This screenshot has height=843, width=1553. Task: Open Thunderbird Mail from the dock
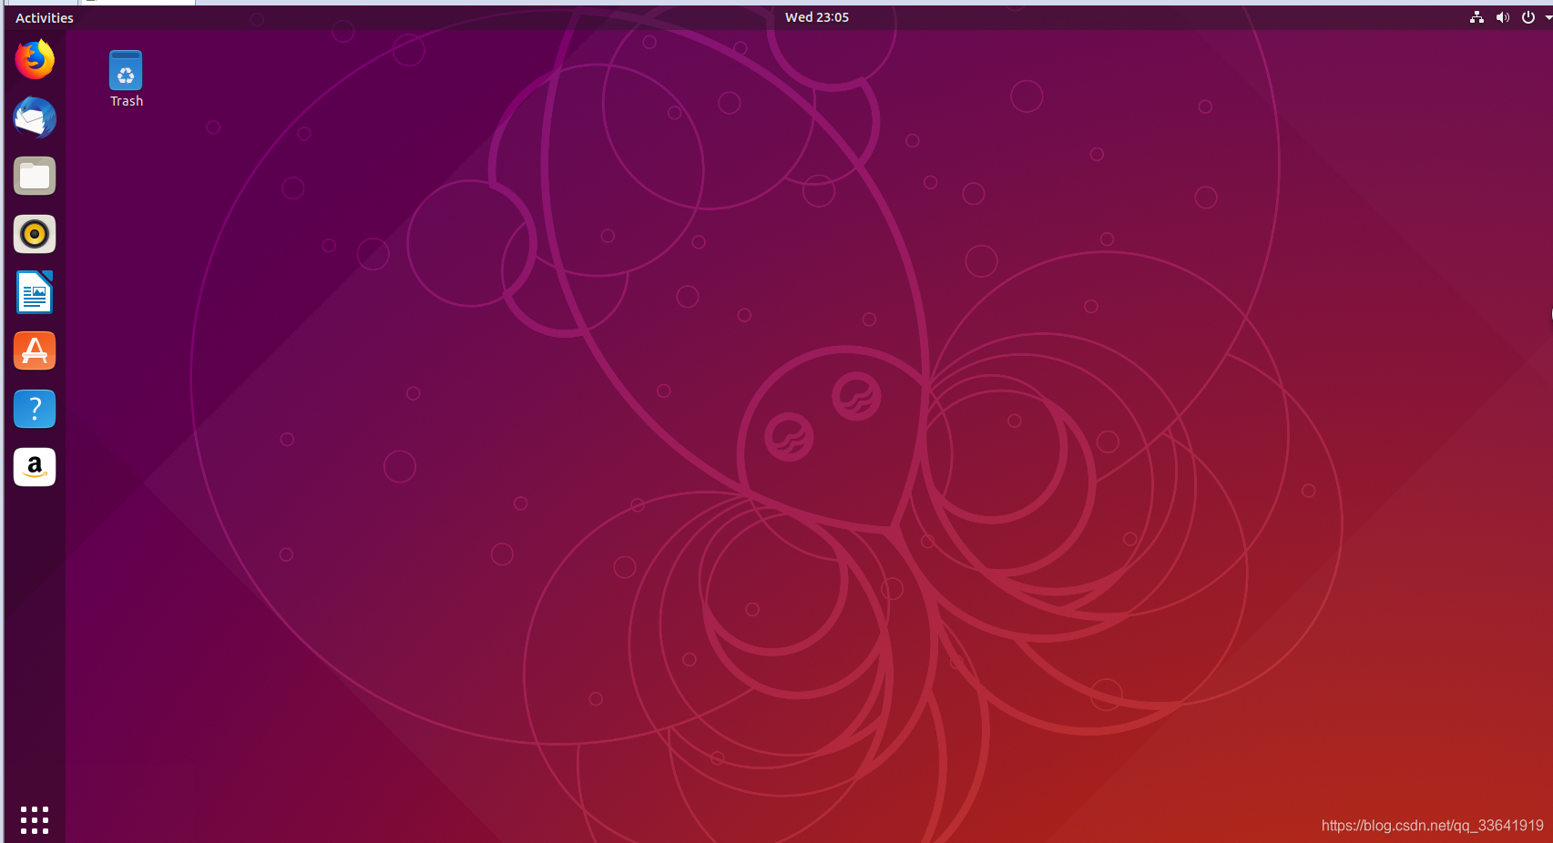[35, 117]
